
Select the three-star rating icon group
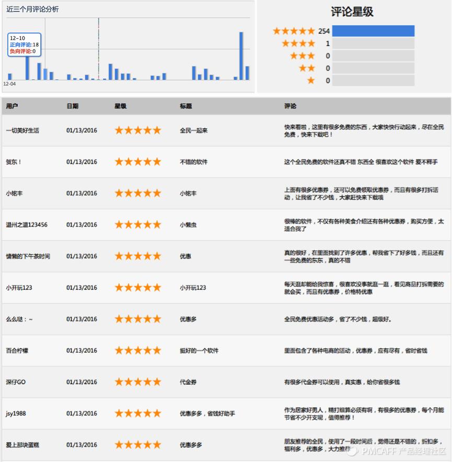click(x=303, y=56)
